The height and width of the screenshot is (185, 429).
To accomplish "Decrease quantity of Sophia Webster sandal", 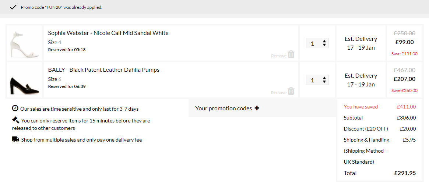I will (x=324, y=45).
